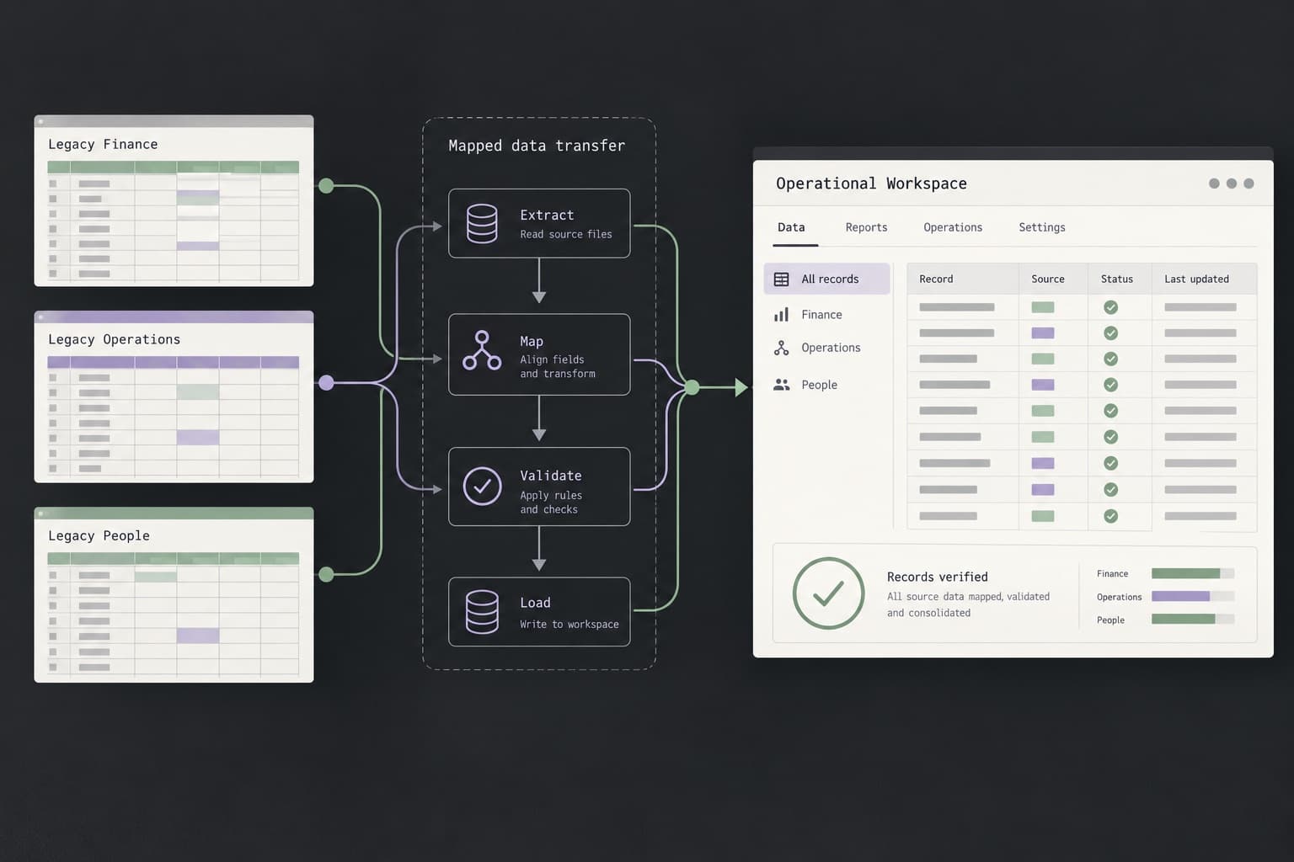Click "All source data mapped, validated" text
1294x862 pixels.
pos(968,597)
